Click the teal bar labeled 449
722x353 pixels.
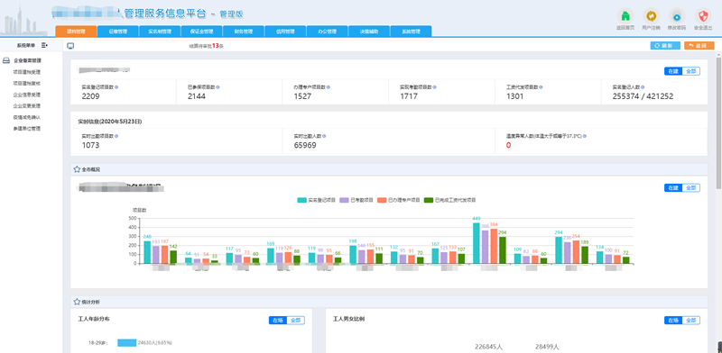click(477, 243)
